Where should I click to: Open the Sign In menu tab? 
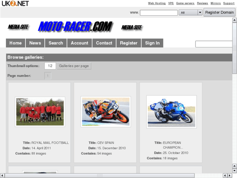[152, 43]
